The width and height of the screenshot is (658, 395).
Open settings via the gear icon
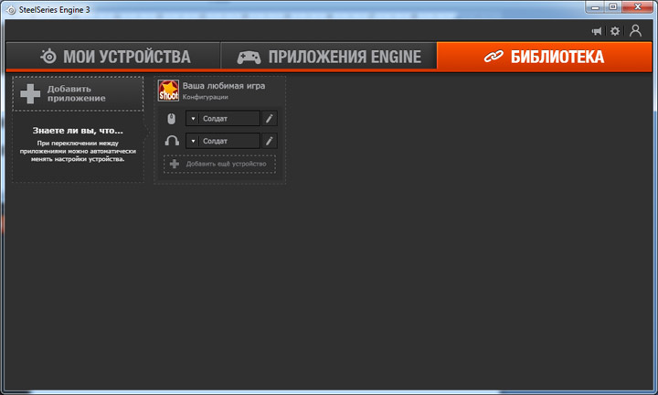point(615,31)
